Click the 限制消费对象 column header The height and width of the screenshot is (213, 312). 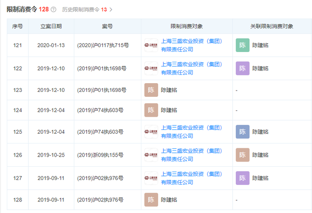[x=187, y=26]
